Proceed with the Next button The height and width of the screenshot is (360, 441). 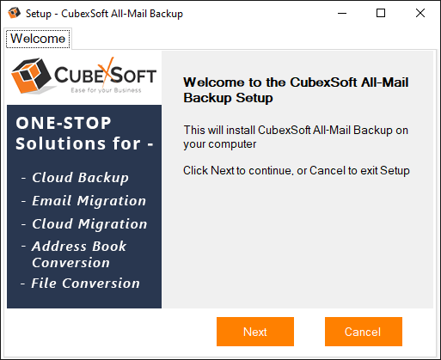tap(255, 332)
